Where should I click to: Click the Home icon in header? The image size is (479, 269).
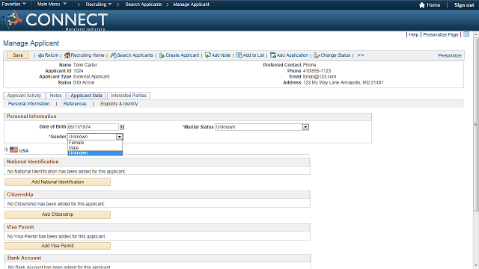click(422, 5)
